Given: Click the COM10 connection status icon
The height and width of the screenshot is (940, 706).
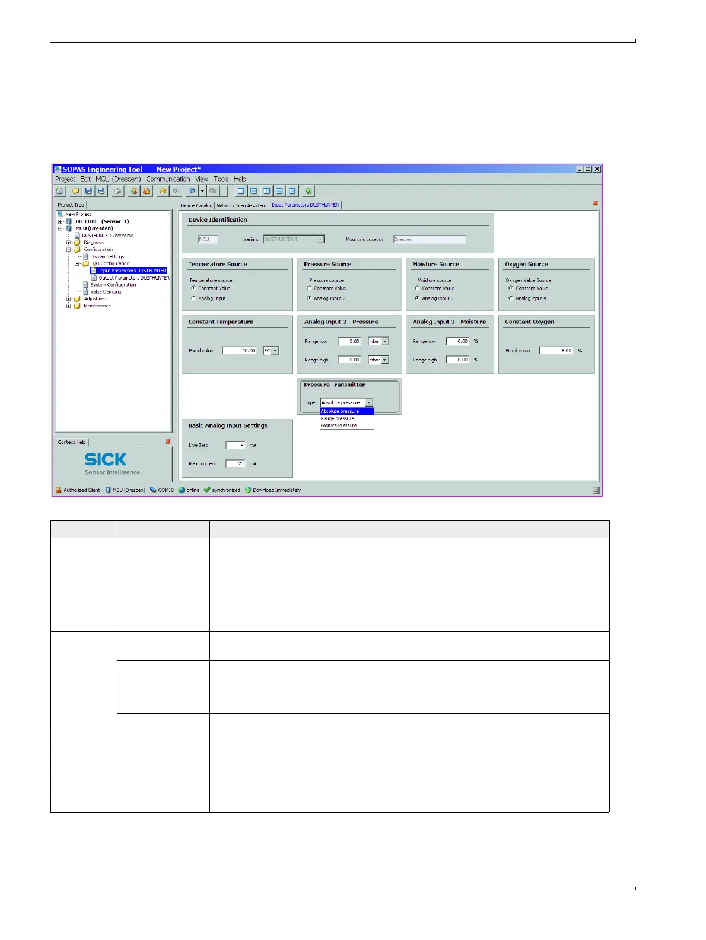Looking at the screenshot, I should (x=153, y=490).
